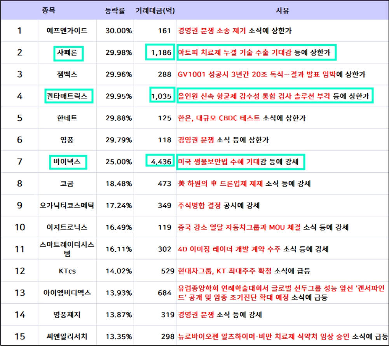Image resolution: width=389 pixels, height=346 pixels.
Task: Click reason text 현대차그룹, KT 최대주주 확정
Action: pyautogui.click(x=225, y=271)
